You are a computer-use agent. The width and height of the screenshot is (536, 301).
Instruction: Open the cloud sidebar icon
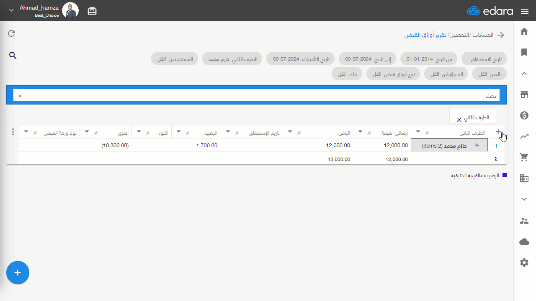(x=524, y=242)
